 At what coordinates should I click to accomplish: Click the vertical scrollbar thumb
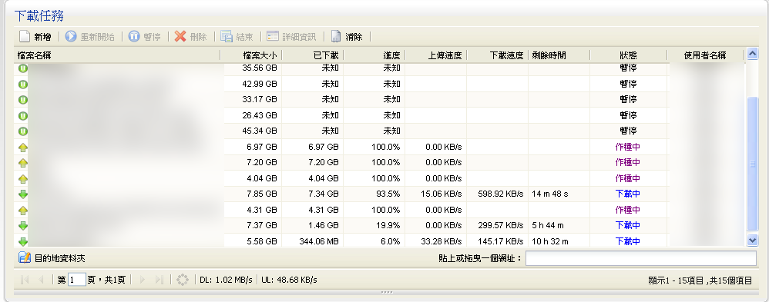752,164
